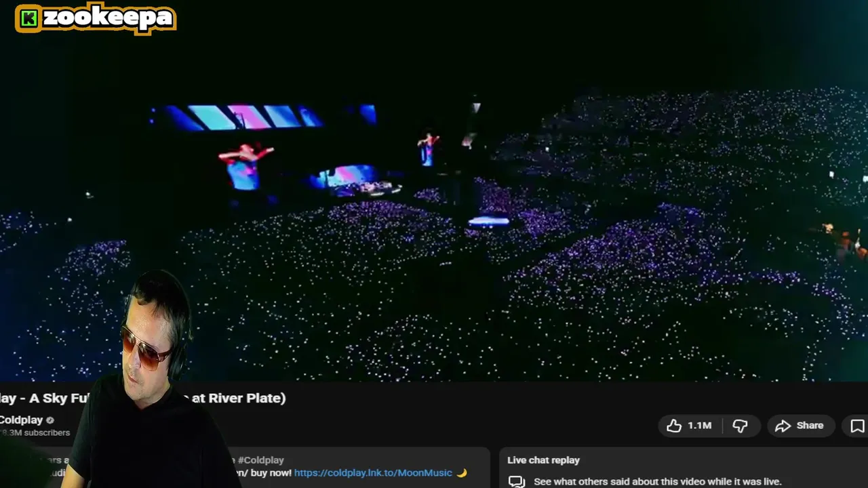Click the thumbs-up like icon
This screenshot has width=868, height=488.
[673, 426]
